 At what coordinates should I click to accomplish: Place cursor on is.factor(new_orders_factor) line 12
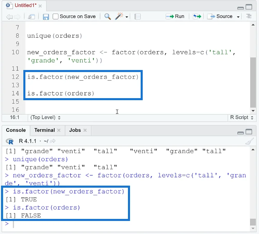pos(83,77)
